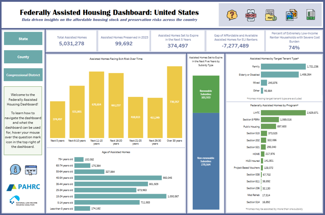Screen dimensions: 325x215
Task: Click the PAHRC logo
Action: tap(23, 187)
